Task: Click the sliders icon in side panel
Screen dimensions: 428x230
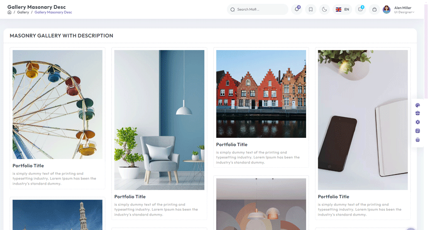Action: 418,131
